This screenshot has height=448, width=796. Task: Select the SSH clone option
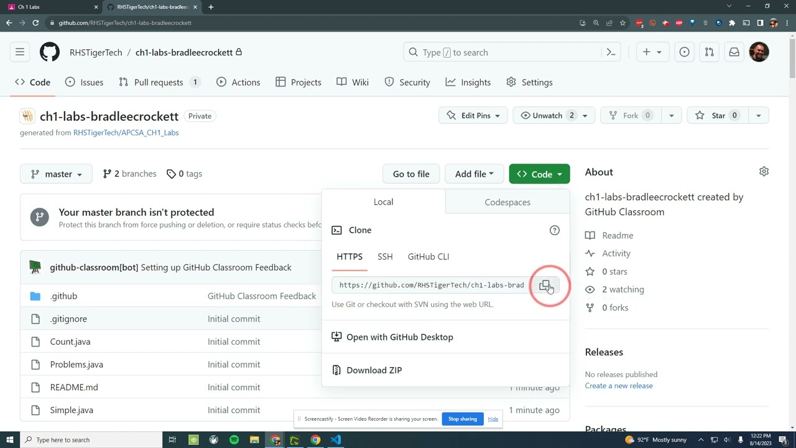pyautogui.click(x=385, y=256)
